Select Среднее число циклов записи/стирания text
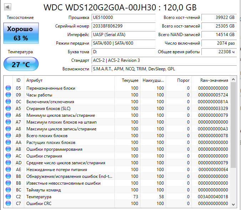Viewport: 241px width, 210px height. [x=66, y=163]
